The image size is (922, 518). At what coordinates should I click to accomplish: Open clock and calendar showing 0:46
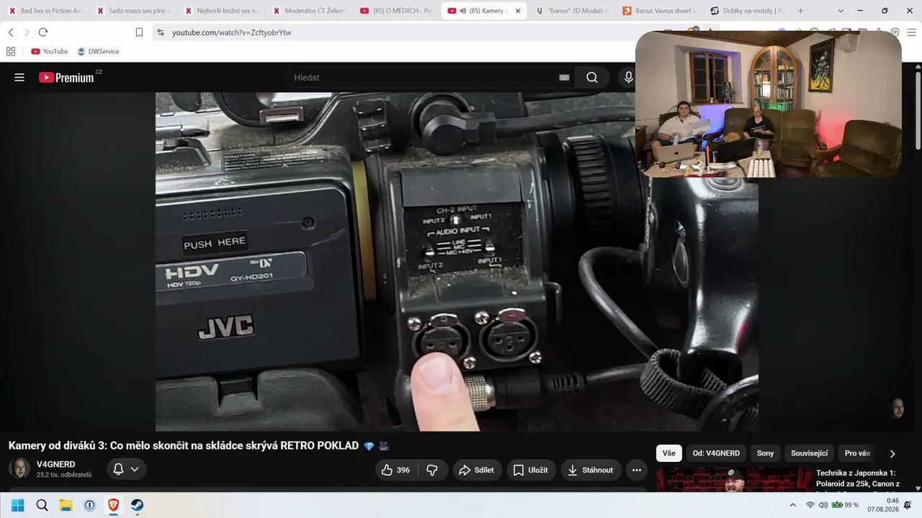884,505
